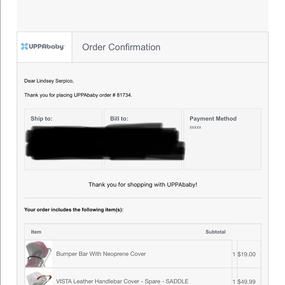
Task: Select order number 81734 text line
Action: (78, 95)
